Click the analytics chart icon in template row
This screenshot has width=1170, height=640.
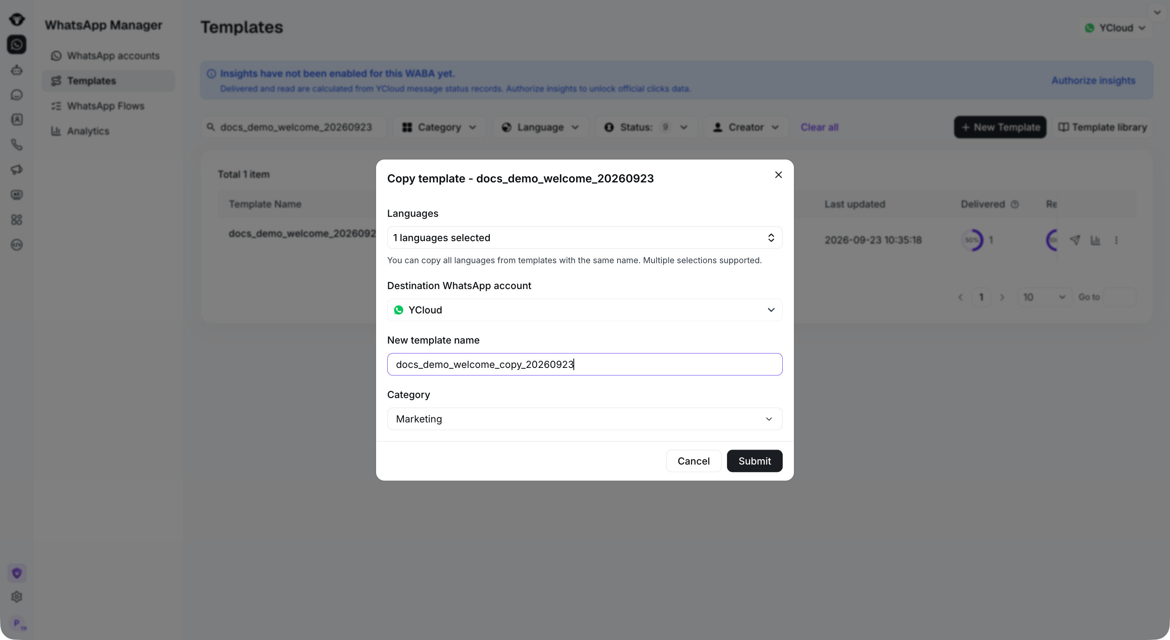pyautogui.click(x=1095, y=240)
